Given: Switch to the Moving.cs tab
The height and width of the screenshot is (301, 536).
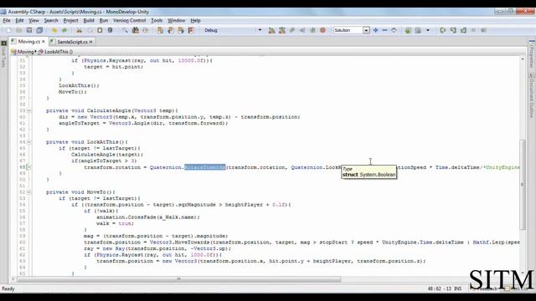Looking at the screenshot, I should click(28, 42).
